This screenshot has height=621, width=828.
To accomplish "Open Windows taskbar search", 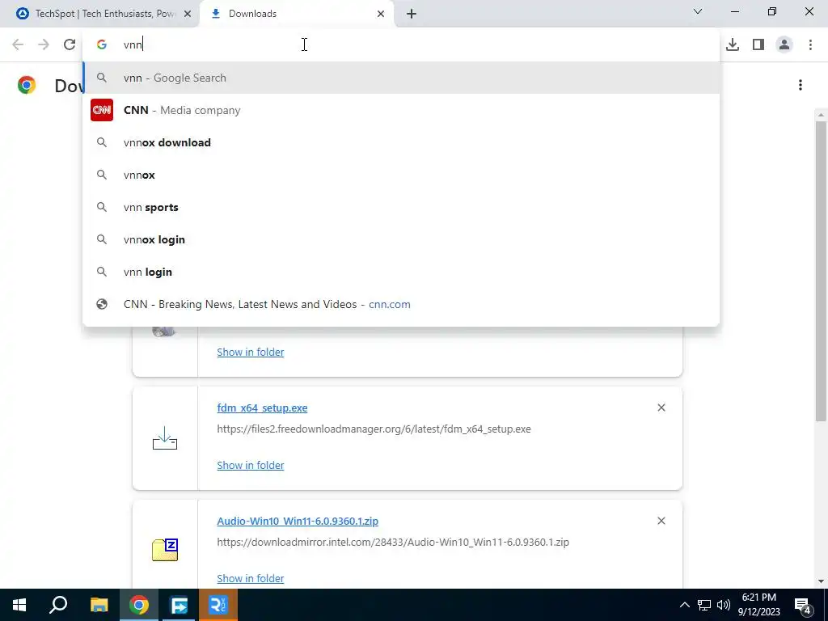I will (58, 605).
